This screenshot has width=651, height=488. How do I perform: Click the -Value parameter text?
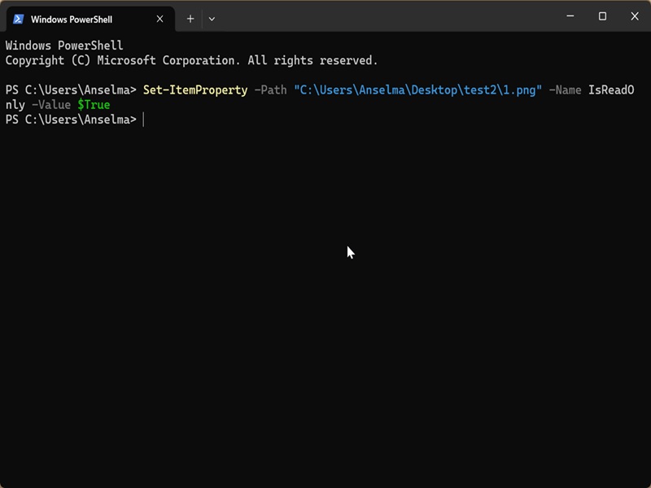(x=51, y=105)
